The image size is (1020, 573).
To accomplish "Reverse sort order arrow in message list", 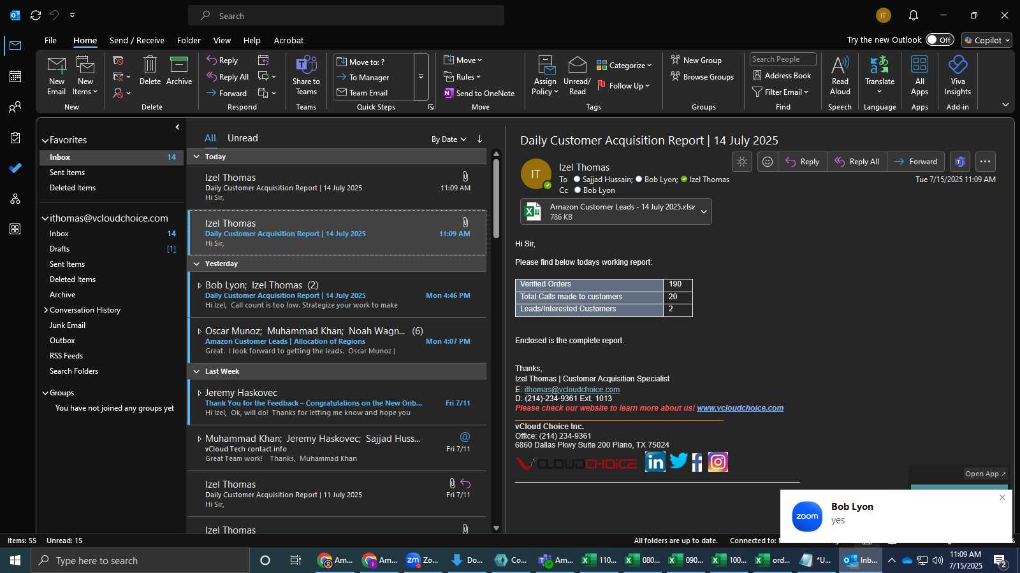I will click(479, 139).
